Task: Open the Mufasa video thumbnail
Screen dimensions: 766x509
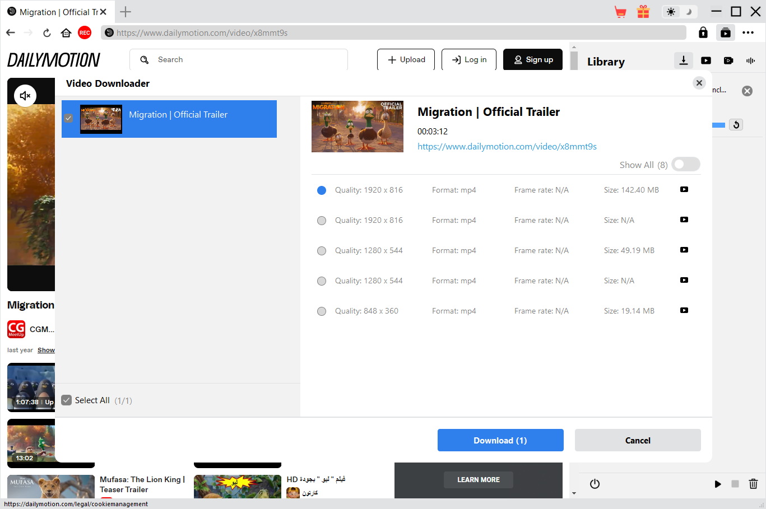Action: click(x=51, y=487)
